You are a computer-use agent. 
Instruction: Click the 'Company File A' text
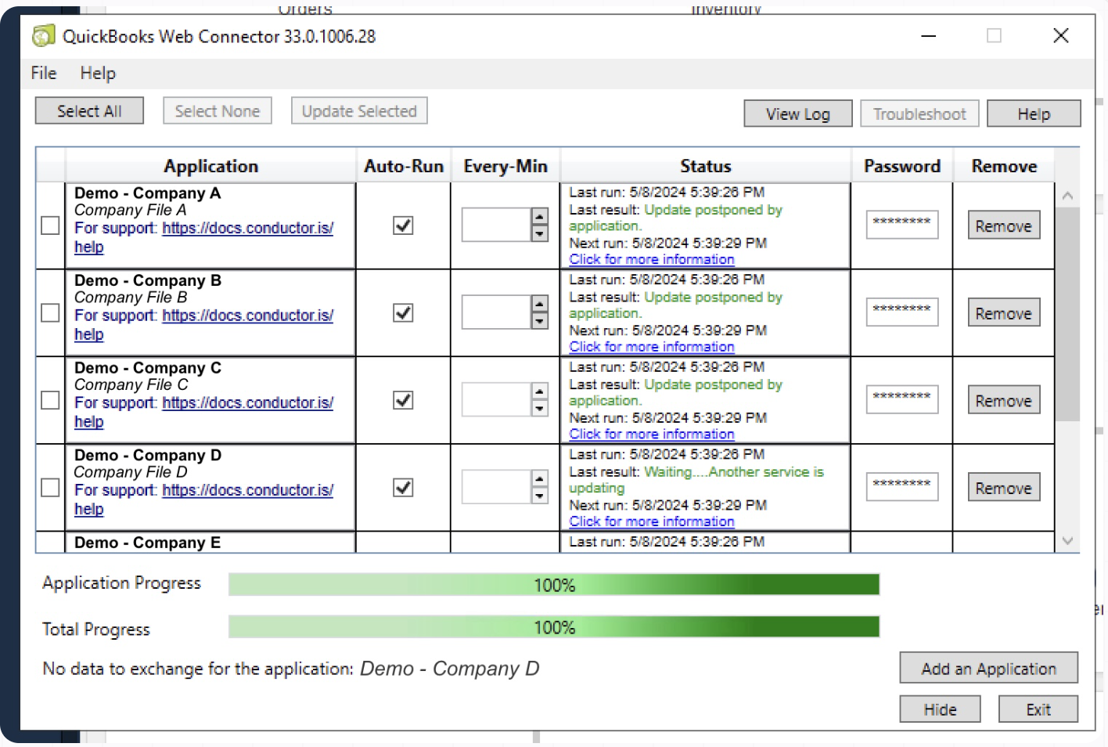click(130, 210)
